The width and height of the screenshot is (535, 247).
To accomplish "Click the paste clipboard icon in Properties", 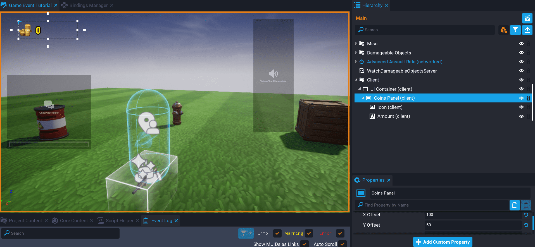I will click(x=526, y=205).
